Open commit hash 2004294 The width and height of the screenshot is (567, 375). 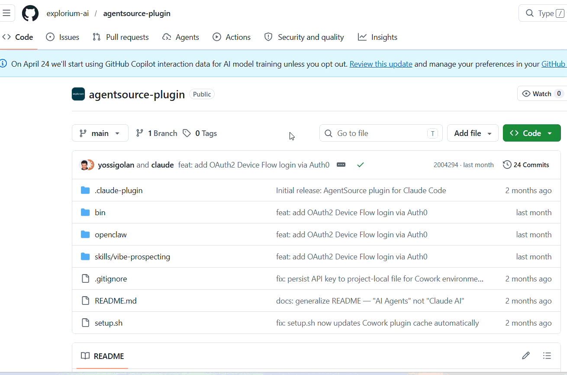[x=446, y=165]
